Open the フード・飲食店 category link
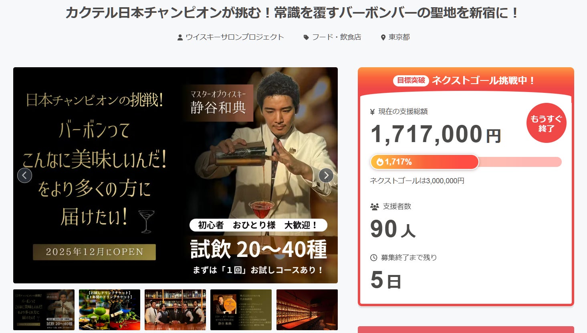The width and height of the screenshot is (587, 333). 337,37
